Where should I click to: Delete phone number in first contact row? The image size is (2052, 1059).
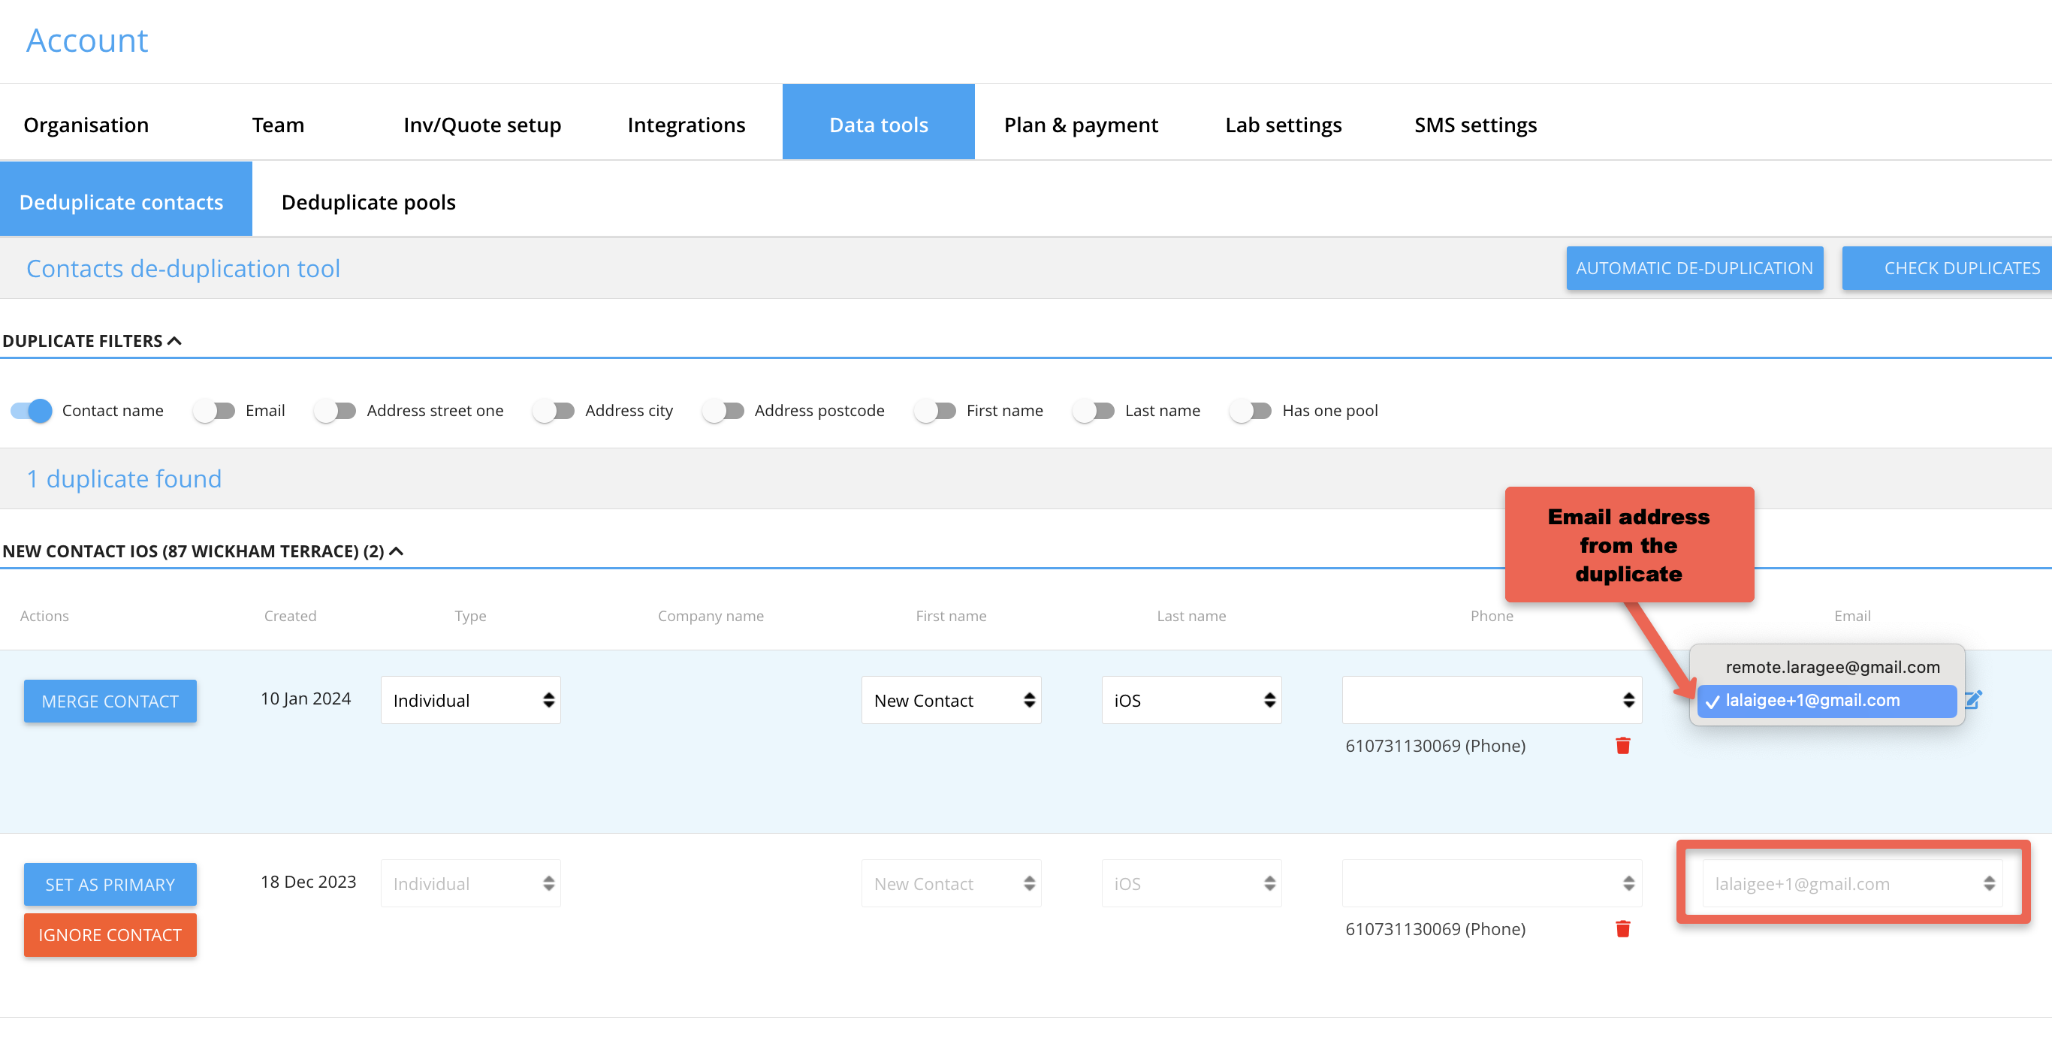(1622, 745)
